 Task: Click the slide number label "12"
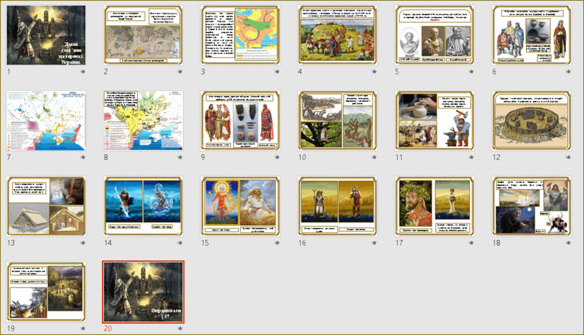point(496,157)
